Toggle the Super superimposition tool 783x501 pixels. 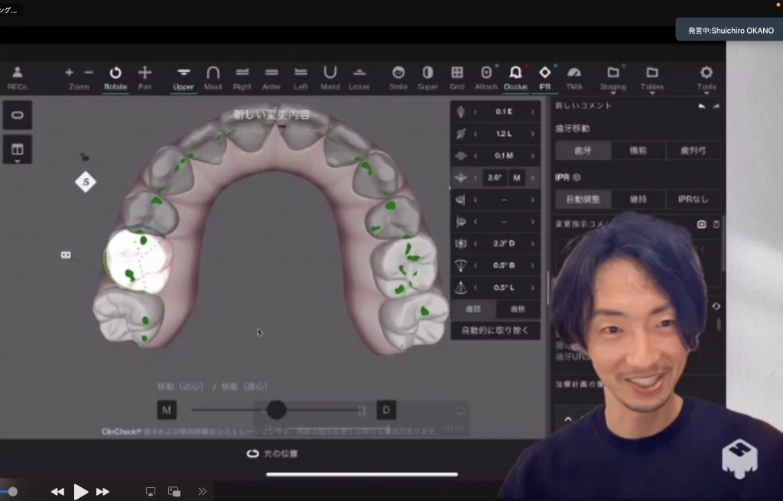coord(427,78)
